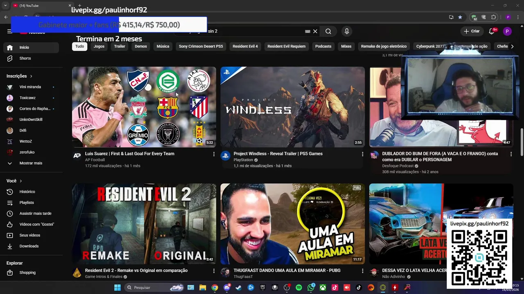Screen dimensions: 524x294
Task: Click the search magnifier button
Action: [x=328, y=31]
